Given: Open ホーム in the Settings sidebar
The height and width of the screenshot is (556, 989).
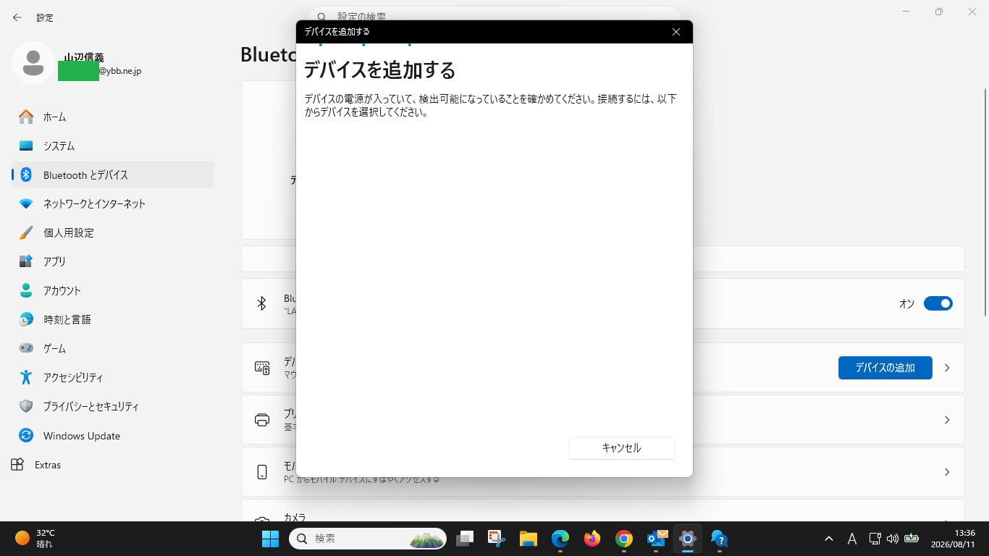Looking at the screenshot, I should (x=113, y=117).
